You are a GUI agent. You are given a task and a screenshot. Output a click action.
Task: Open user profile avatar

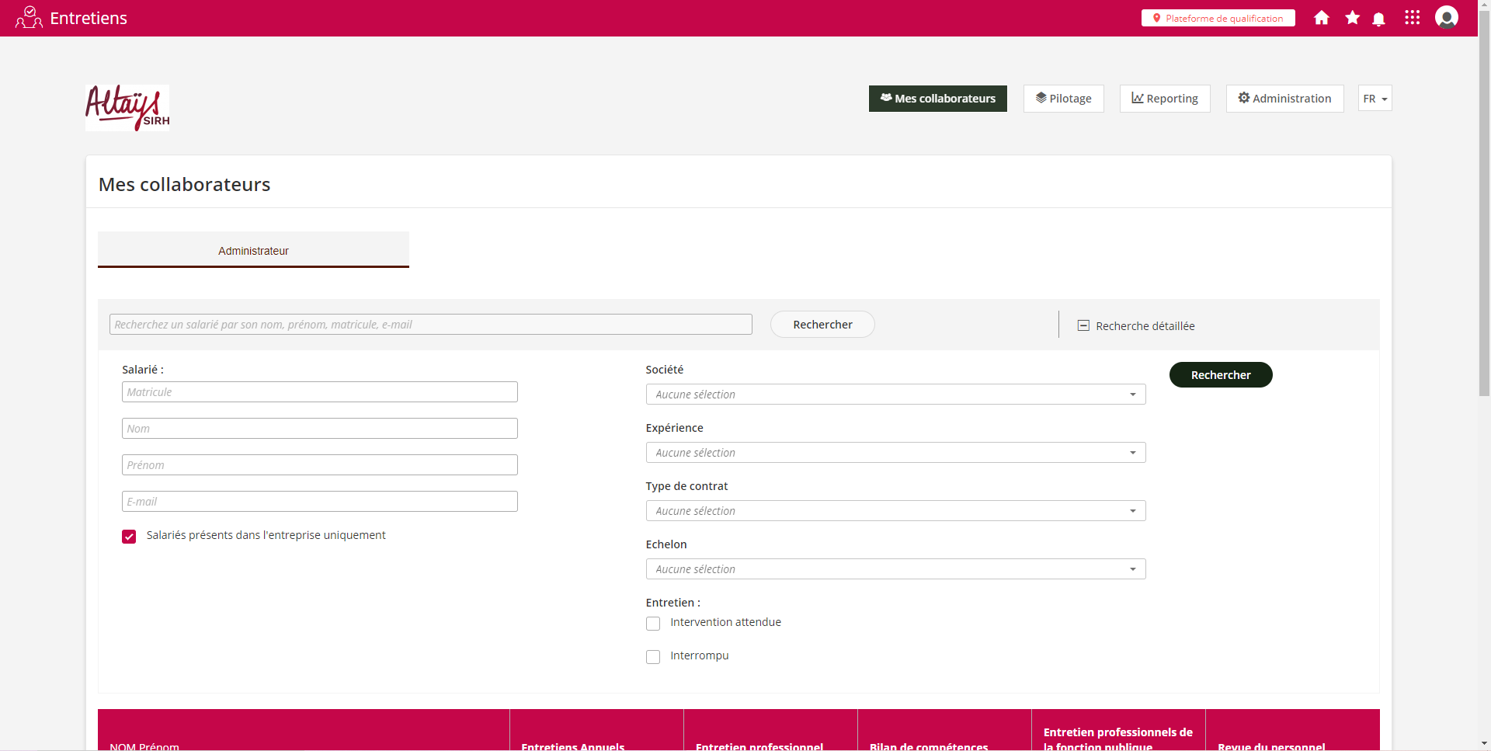pyautogui.click(x=1446, y=18)
